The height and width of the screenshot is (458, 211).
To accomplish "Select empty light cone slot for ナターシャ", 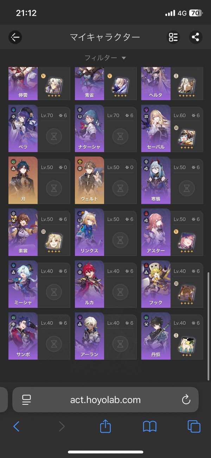I will (120, 135).
